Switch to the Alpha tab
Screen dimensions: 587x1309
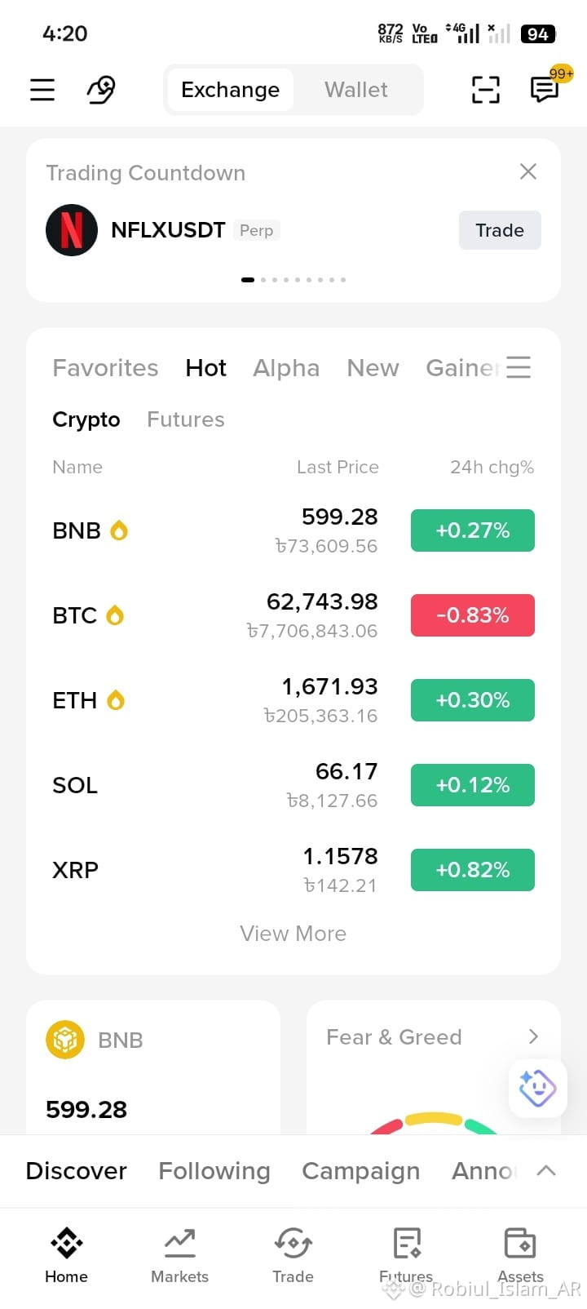click(x=286, y=368)
